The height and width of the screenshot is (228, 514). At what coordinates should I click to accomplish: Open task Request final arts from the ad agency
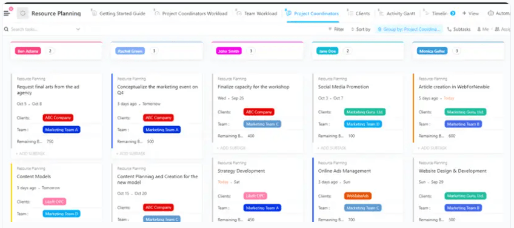48,90
